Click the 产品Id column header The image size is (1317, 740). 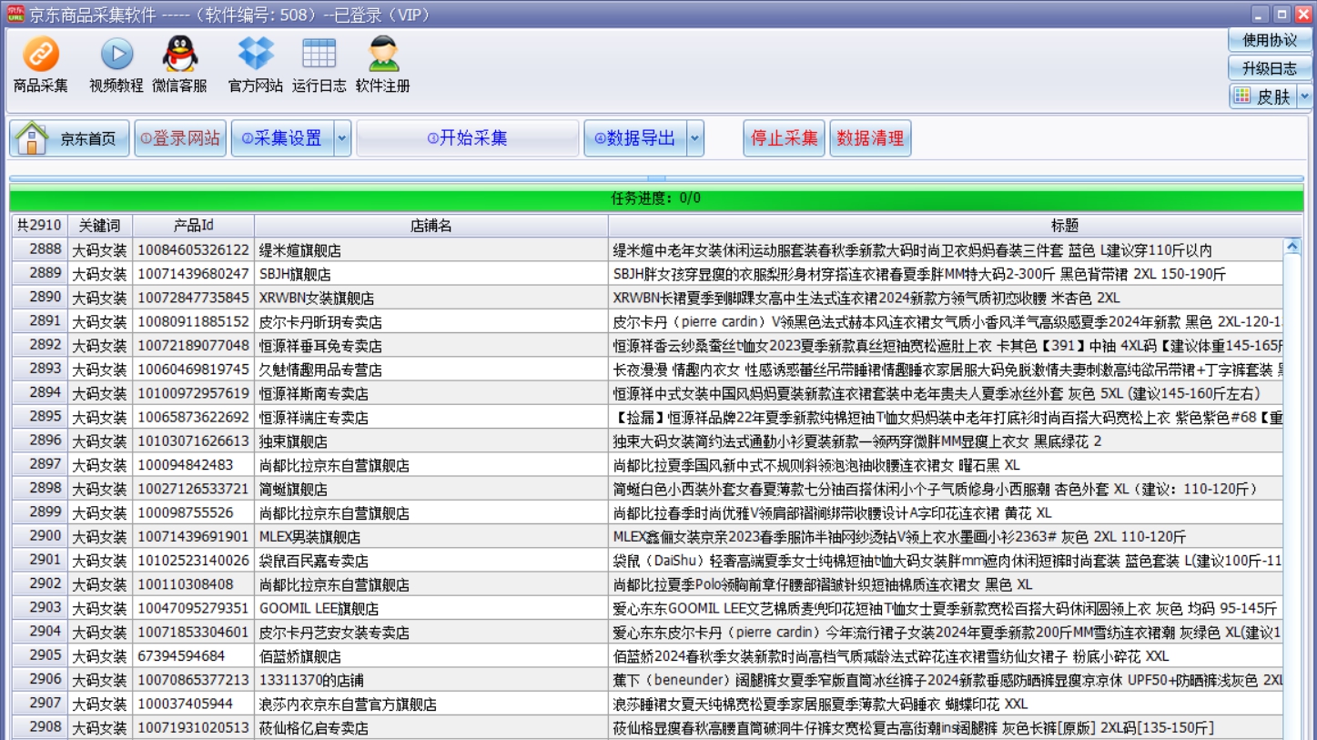pos(193,226)
